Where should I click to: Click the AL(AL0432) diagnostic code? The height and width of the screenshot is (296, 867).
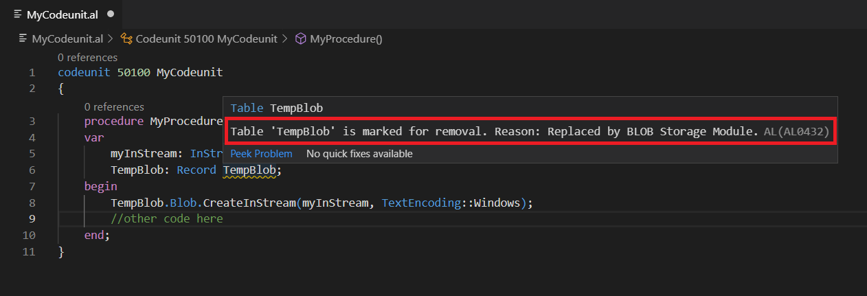tap(796, 130)
